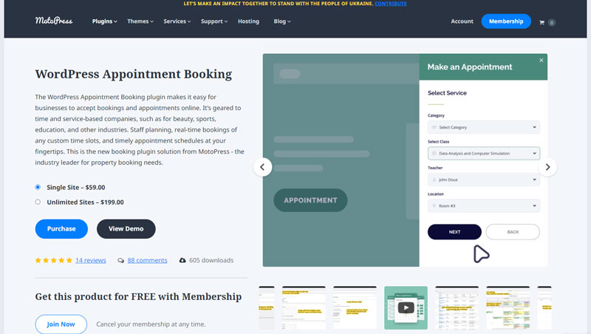Open the Location Room #3 dropdown
Screen dimensions: 591x334
(484, 206)
